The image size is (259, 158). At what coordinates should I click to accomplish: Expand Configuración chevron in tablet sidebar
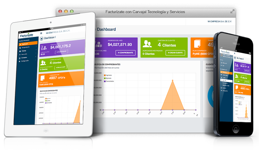pos(36,60)
